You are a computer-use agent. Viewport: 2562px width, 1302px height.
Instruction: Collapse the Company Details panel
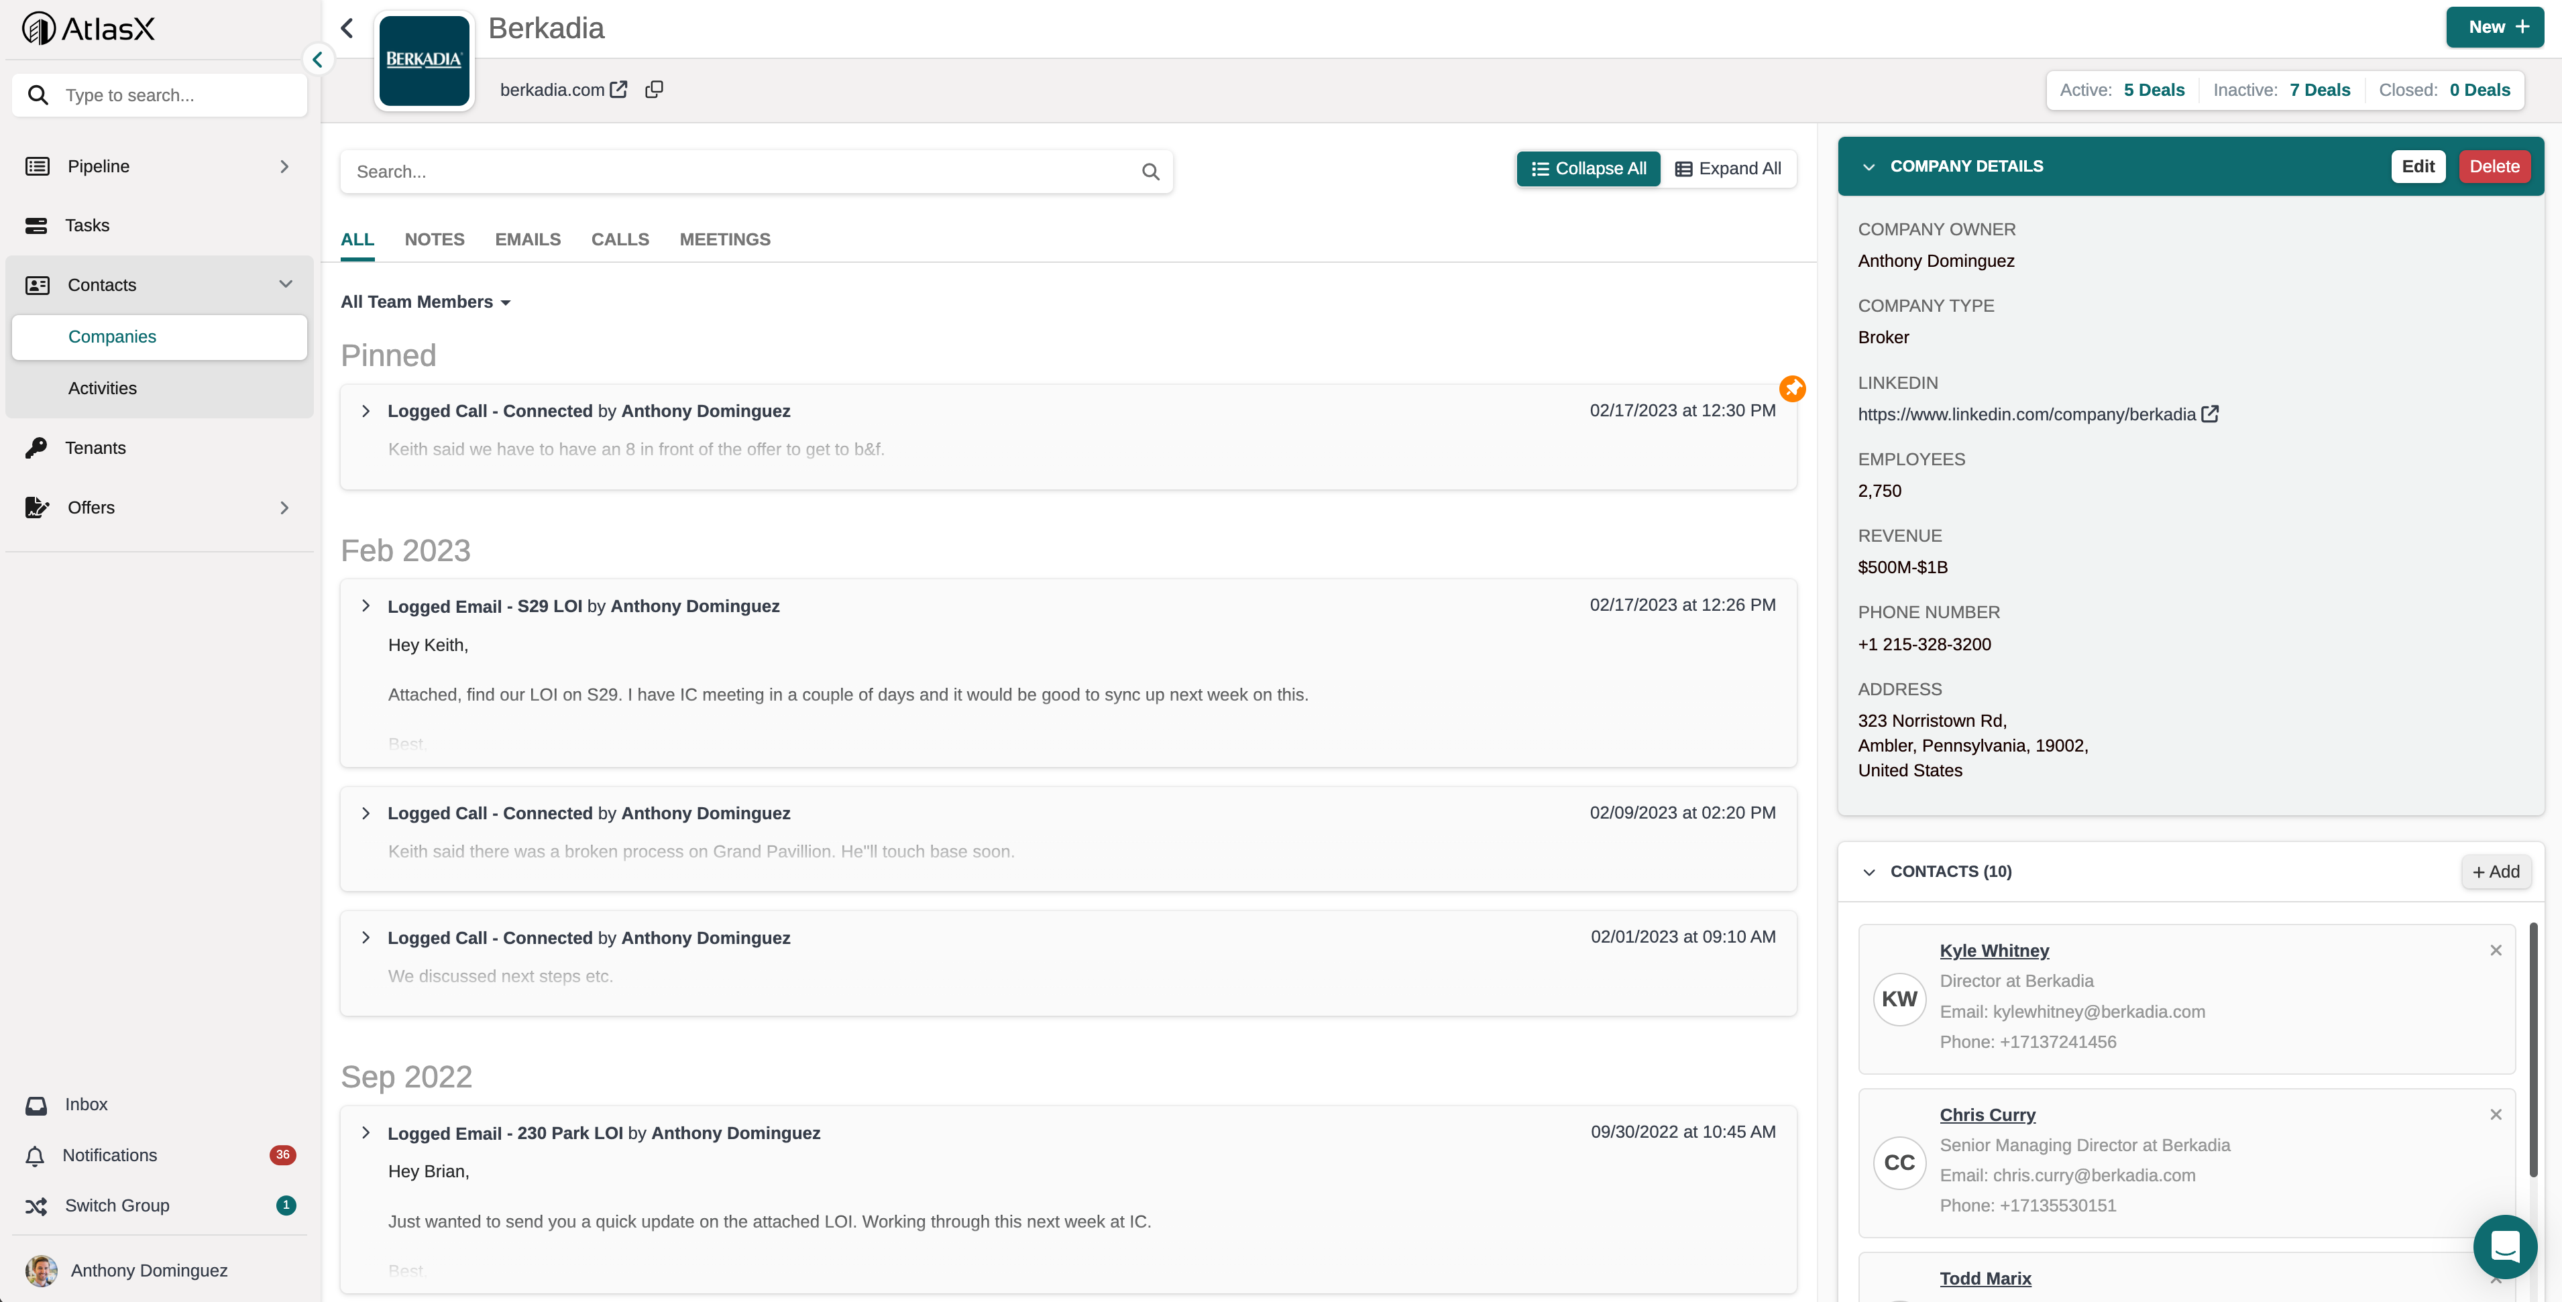pos(1869,167)
